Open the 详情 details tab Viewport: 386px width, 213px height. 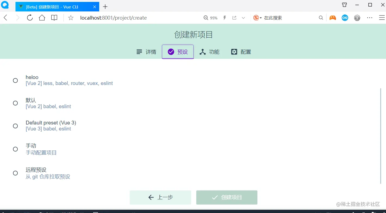(146, 52)
